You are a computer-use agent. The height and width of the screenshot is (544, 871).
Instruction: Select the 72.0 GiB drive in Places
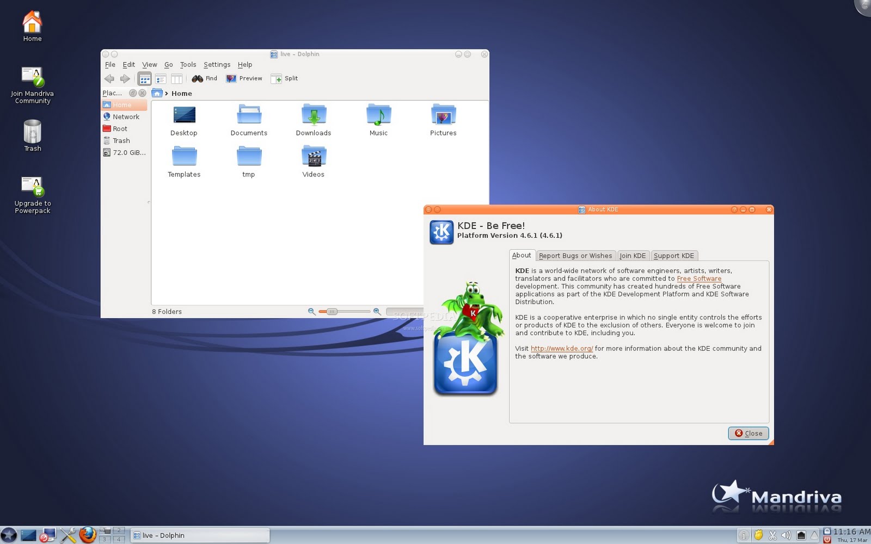click(x=124, y=153)
